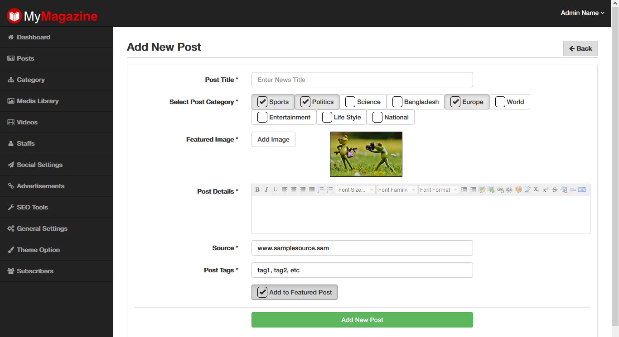Remove a link with the unlink icon

click(509, 190)
